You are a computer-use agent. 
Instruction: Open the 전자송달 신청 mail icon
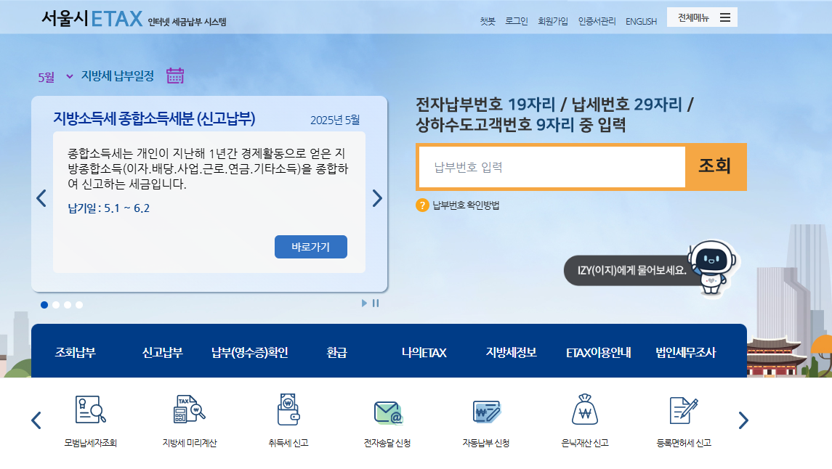(x=388, y=413)
